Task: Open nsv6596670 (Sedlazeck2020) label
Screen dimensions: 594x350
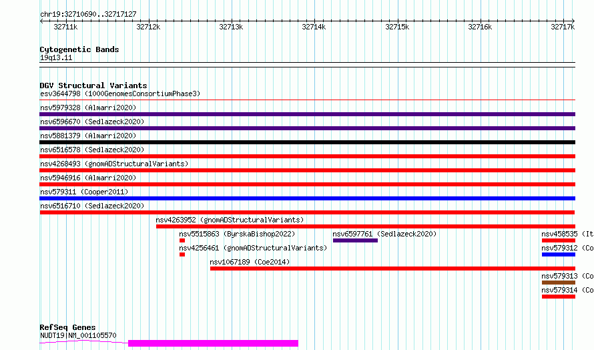Action: [x=92, y=122]
